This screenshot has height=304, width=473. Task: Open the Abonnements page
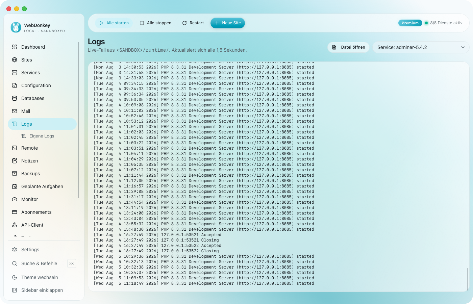42,212
